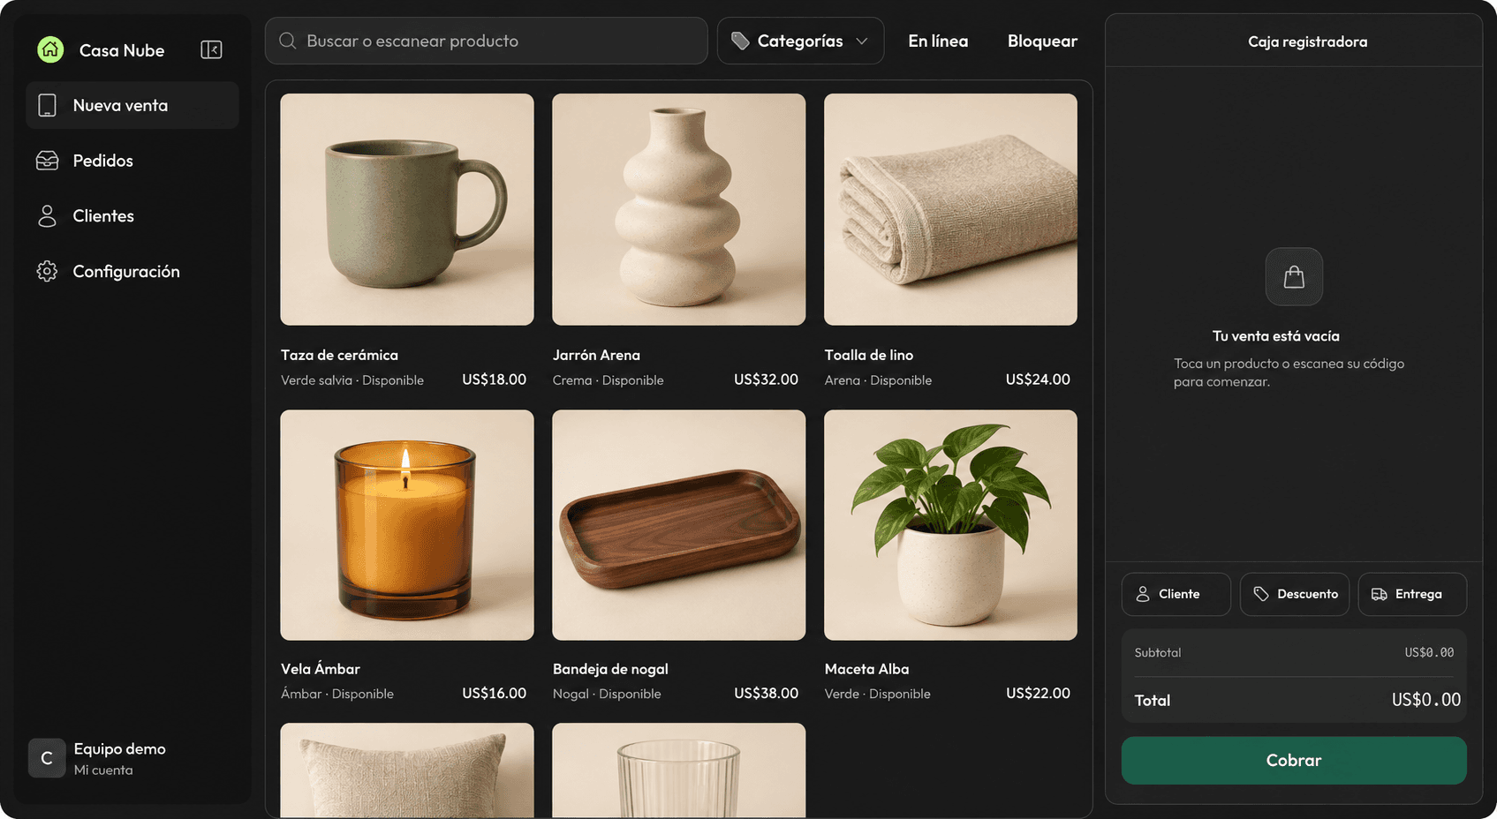The image size is (1497, 819).
Task: Click the search magnifier icon
Action: coord(288,41)
